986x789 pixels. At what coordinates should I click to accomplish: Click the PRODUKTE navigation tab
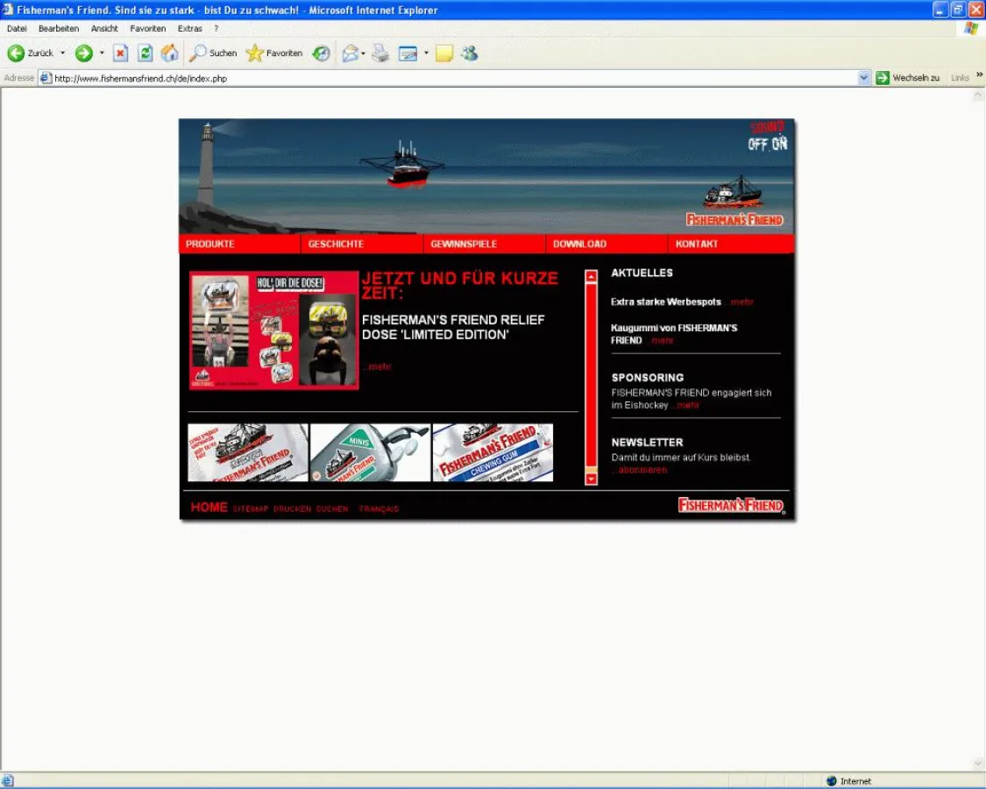(209, 244)
